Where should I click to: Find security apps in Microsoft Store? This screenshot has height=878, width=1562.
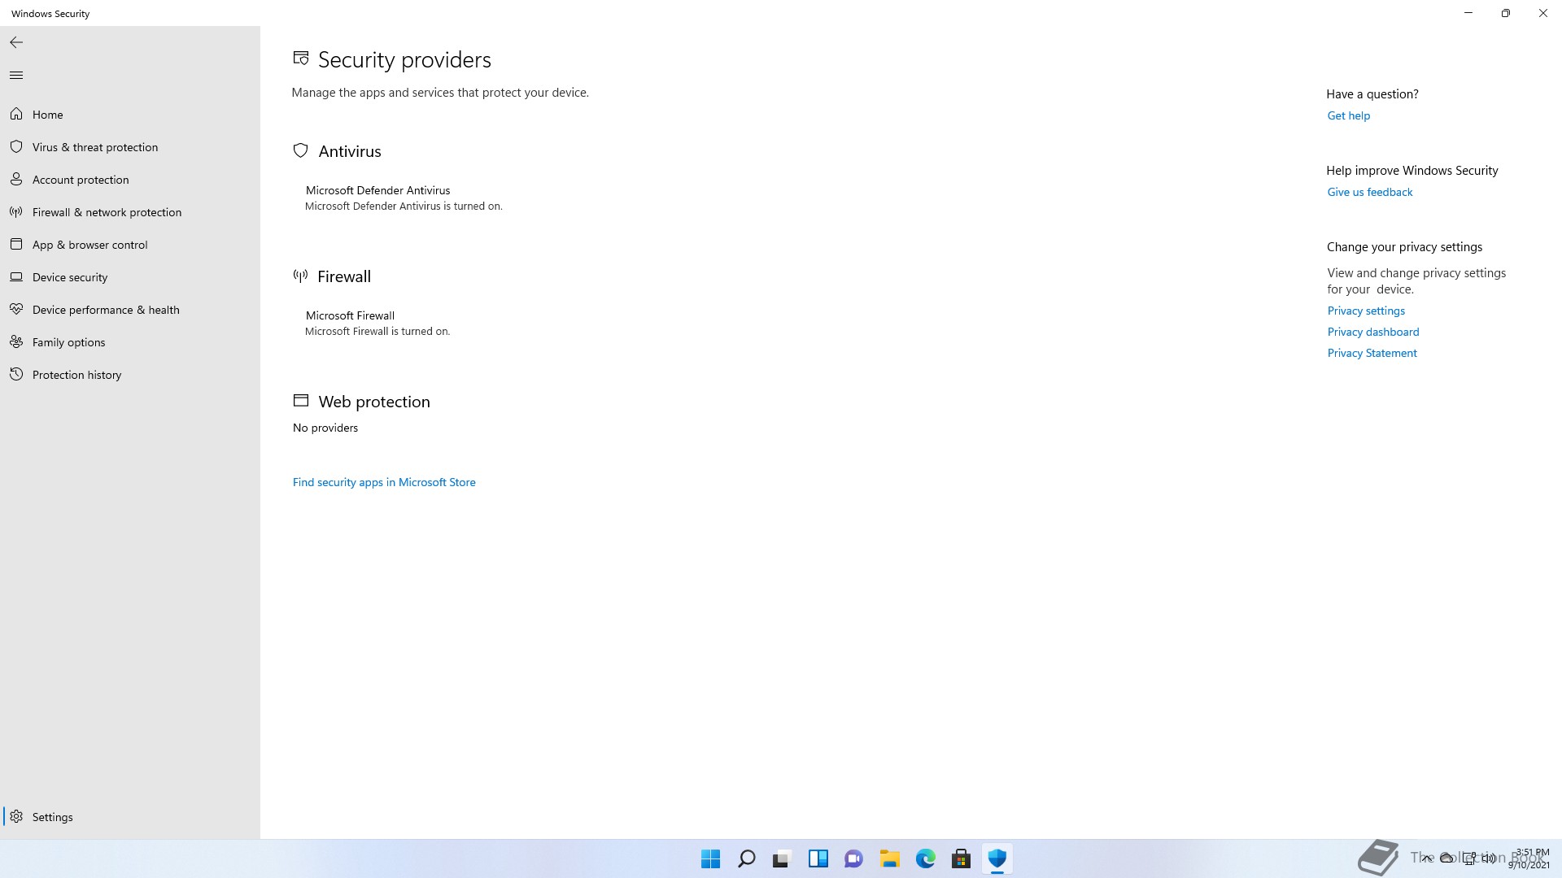click(x=384, y=482)
